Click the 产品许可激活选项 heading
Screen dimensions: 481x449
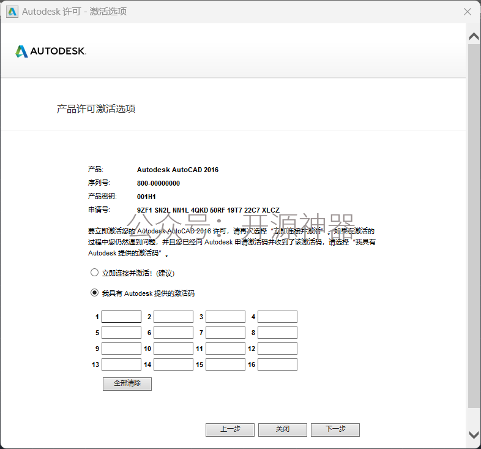click(96, 108)
